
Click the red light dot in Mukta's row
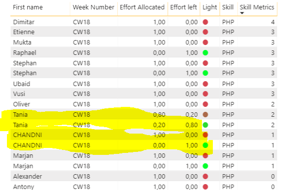[205, 42]
